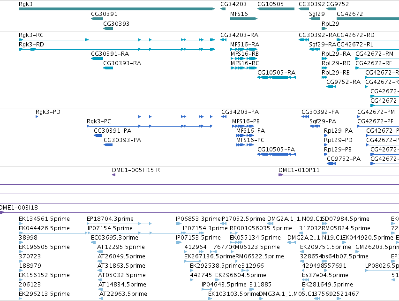The image size is (399, 301).
Task: Click the CG10505 gene label
Action: pos(271,4)
